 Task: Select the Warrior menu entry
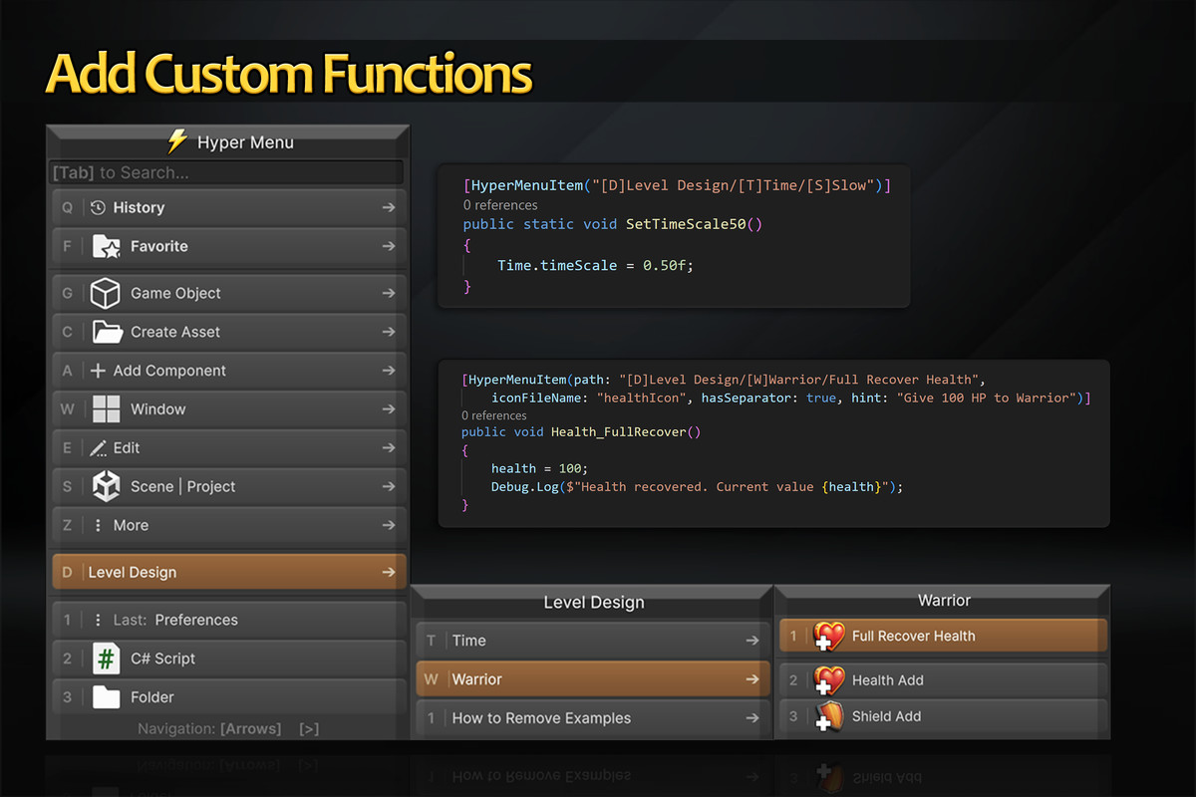tap(592, 679)
